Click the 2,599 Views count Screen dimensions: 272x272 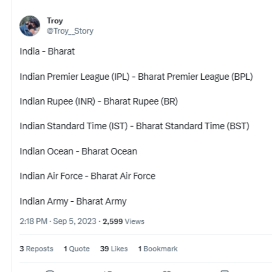[123, 222]
